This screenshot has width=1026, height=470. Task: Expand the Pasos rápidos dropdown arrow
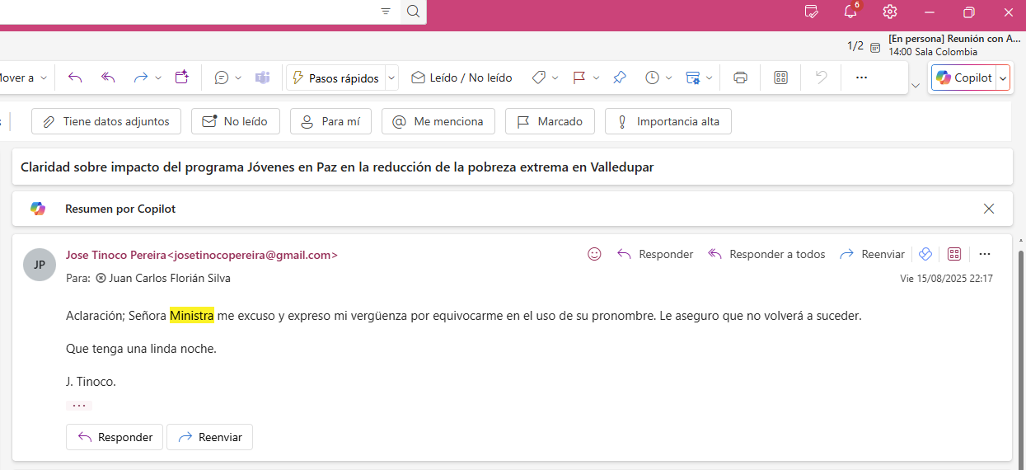click(391, 78)
